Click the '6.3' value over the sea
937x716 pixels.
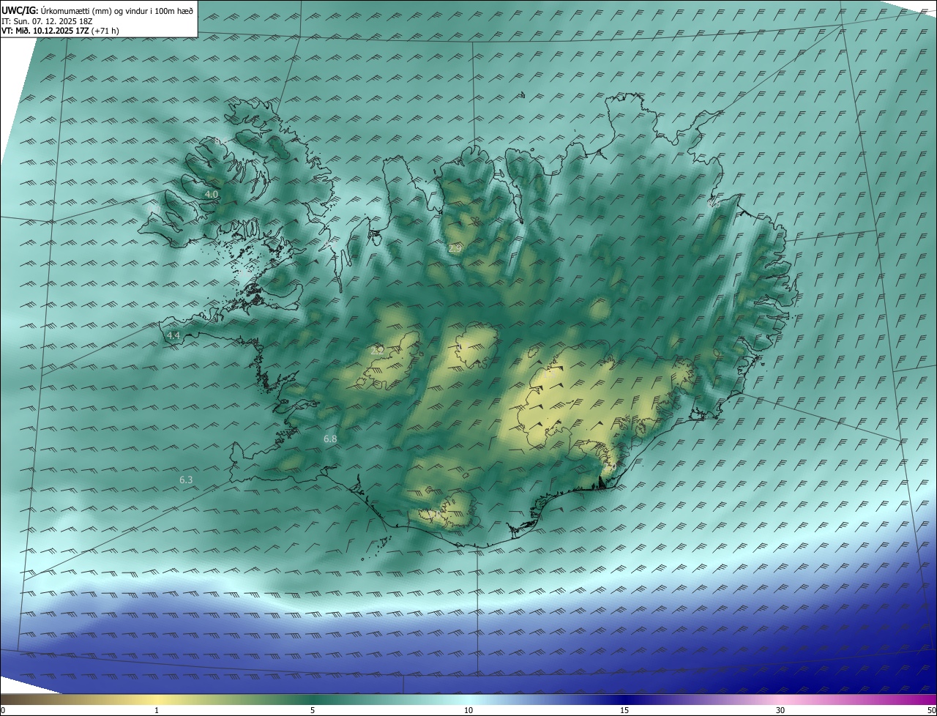point(186,480)
